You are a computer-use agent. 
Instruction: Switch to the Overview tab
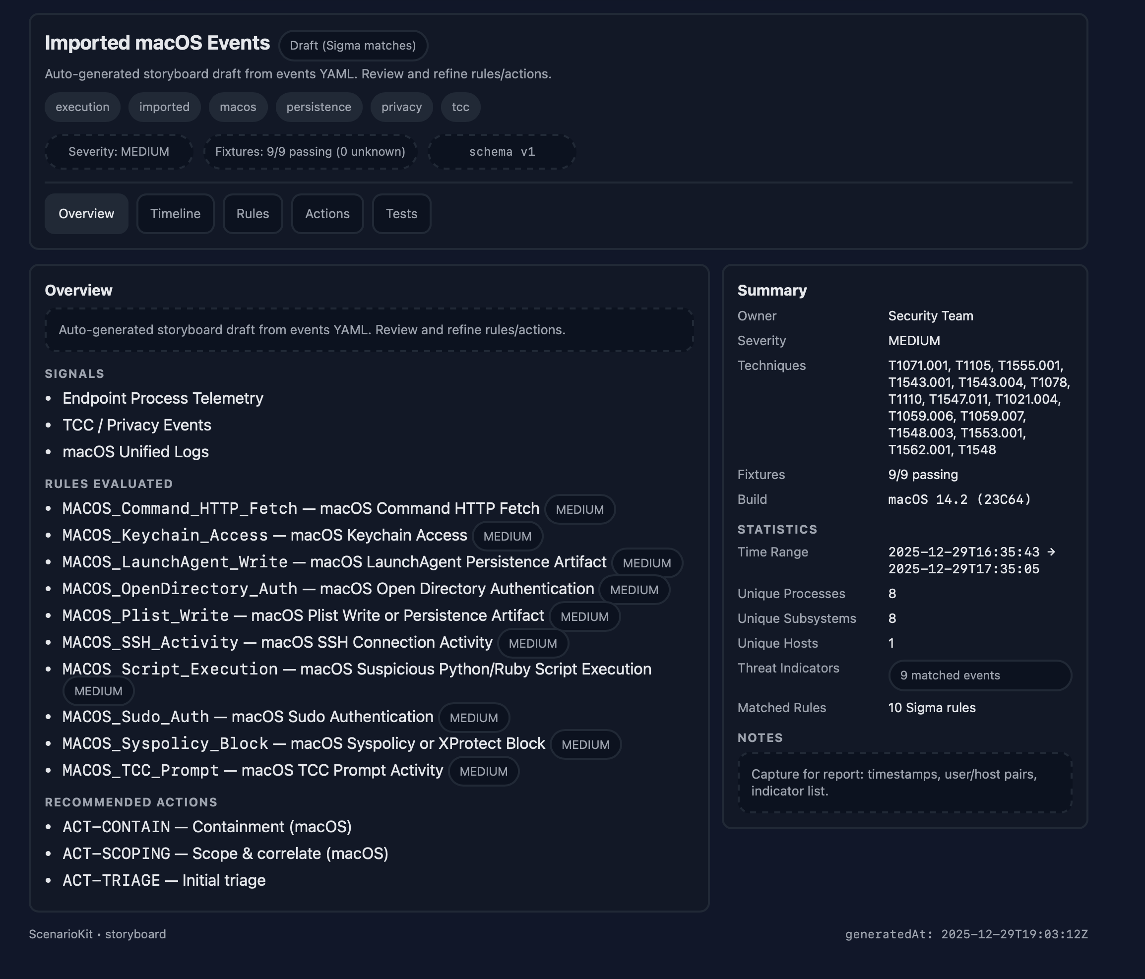[x=86, y=214]
